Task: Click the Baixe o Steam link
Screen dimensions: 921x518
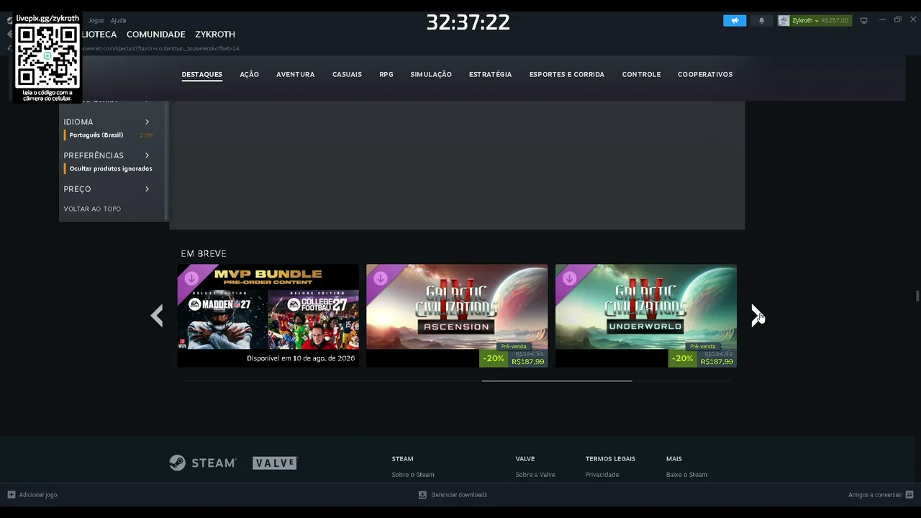Action: coord(686,475)
